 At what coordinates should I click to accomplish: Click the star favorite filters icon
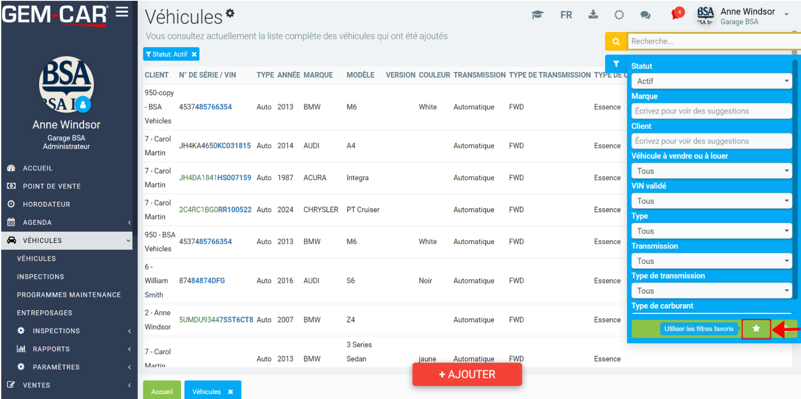click(756, 329)
